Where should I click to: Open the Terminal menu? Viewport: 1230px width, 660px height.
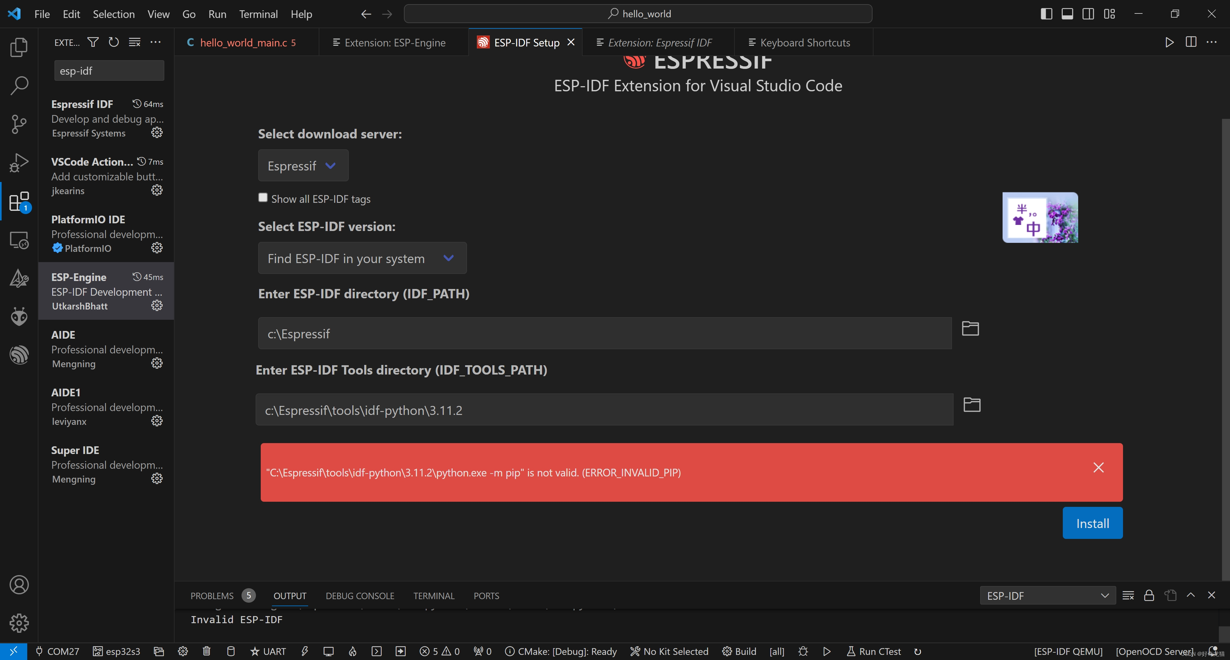click(258, 14)
